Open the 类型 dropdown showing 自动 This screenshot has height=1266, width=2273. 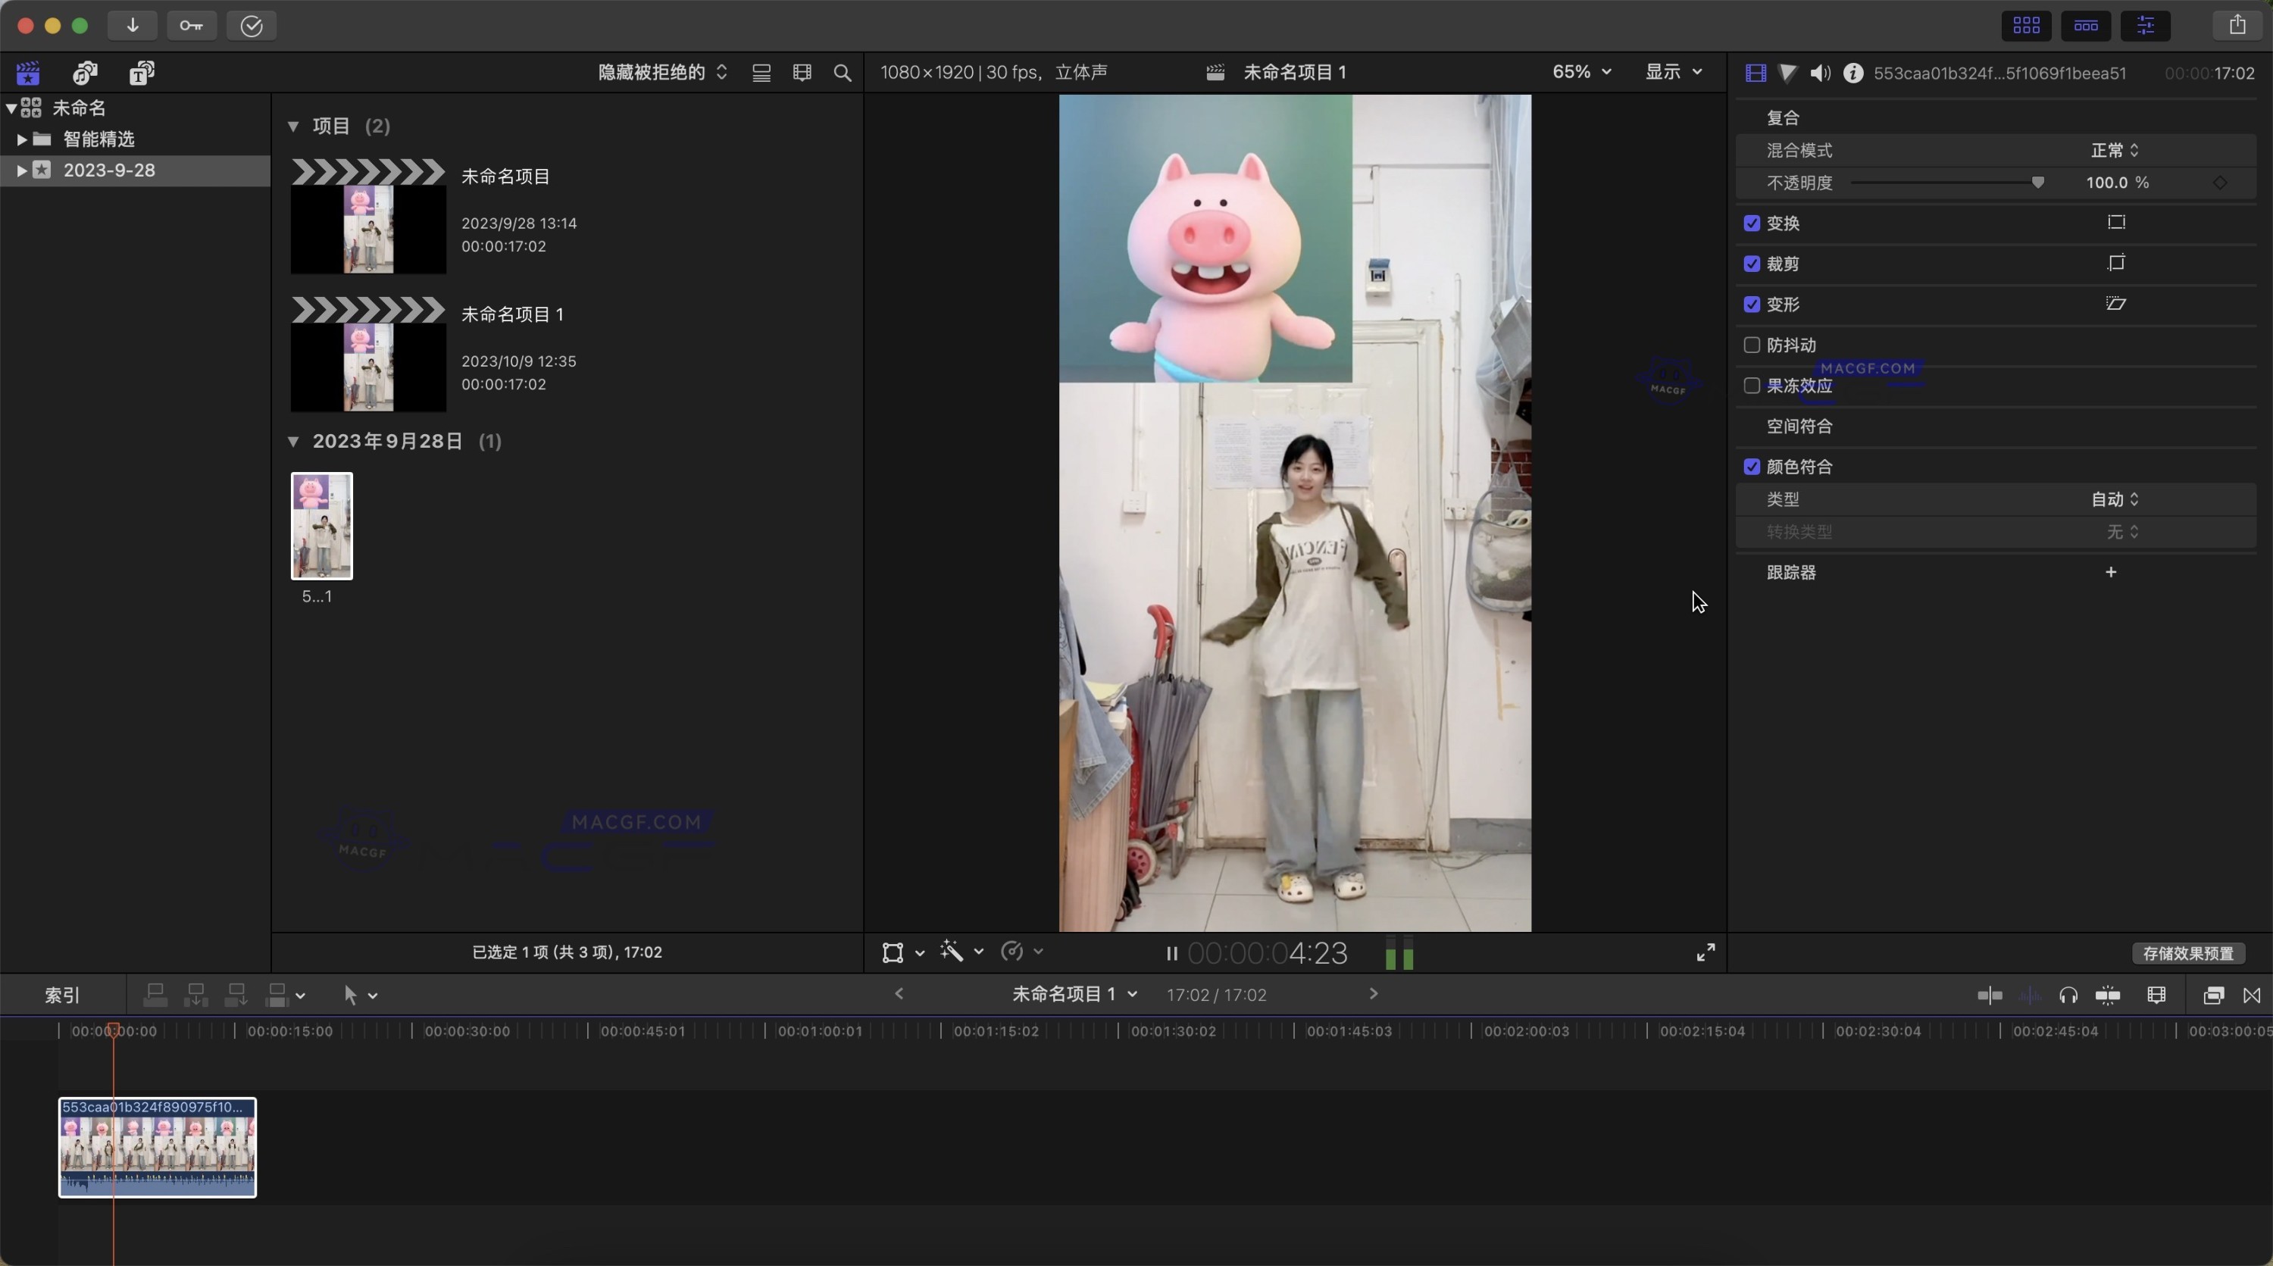(2114, 499)
